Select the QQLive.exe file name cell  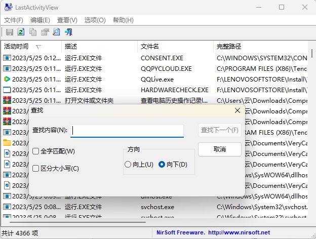[157, 79]
